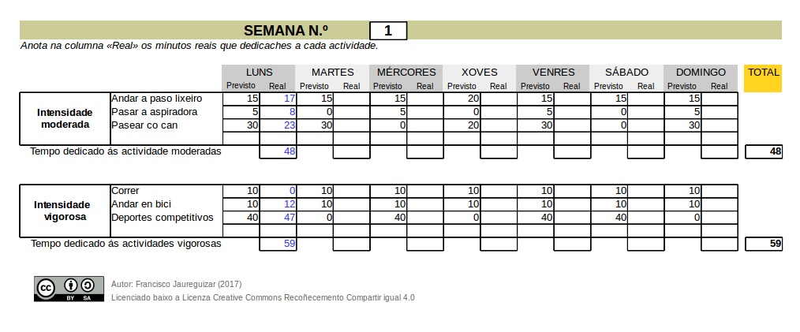Select Monday's Real value 12 for Andar en bici
Screen dimensions: 800x332
[278, 204]
